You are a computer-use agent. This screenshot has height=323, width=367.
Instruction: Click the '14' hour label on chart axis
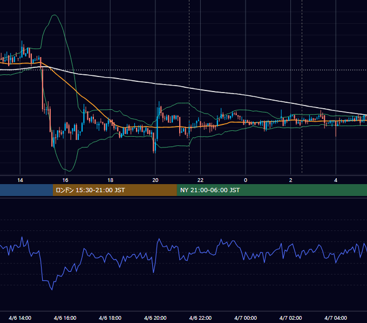(x=20, y=180)
